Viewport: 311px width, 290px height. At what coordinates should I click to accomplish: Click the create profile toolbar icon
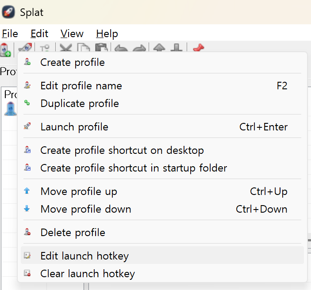click(6, 50)
